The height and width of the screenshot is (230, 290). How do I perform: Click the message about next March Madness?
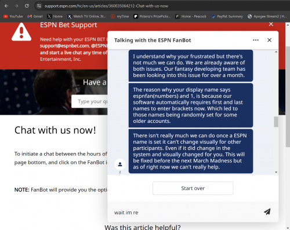click(191, 151)
